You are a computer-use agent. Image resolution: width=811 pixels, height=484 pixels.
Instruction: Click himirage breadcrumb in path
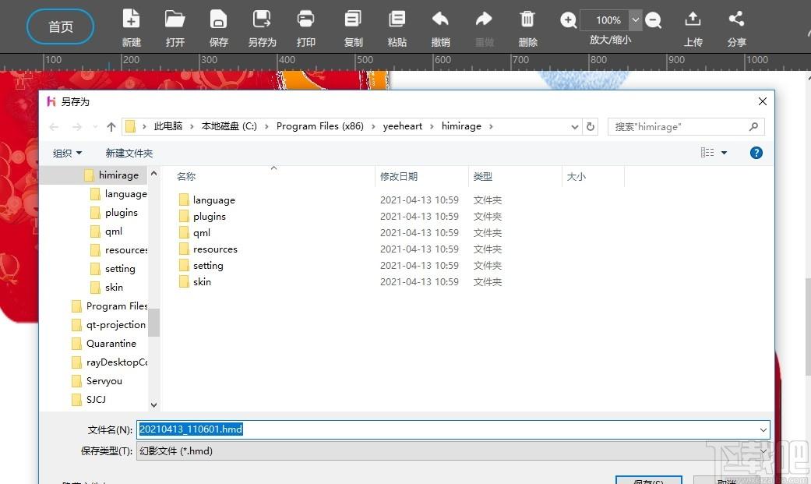pos(461,126)
